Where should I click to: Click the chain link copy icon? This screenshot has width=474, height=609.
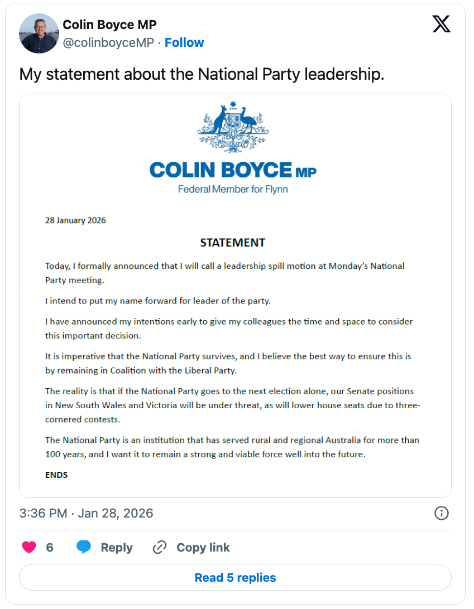pos(160,548)
